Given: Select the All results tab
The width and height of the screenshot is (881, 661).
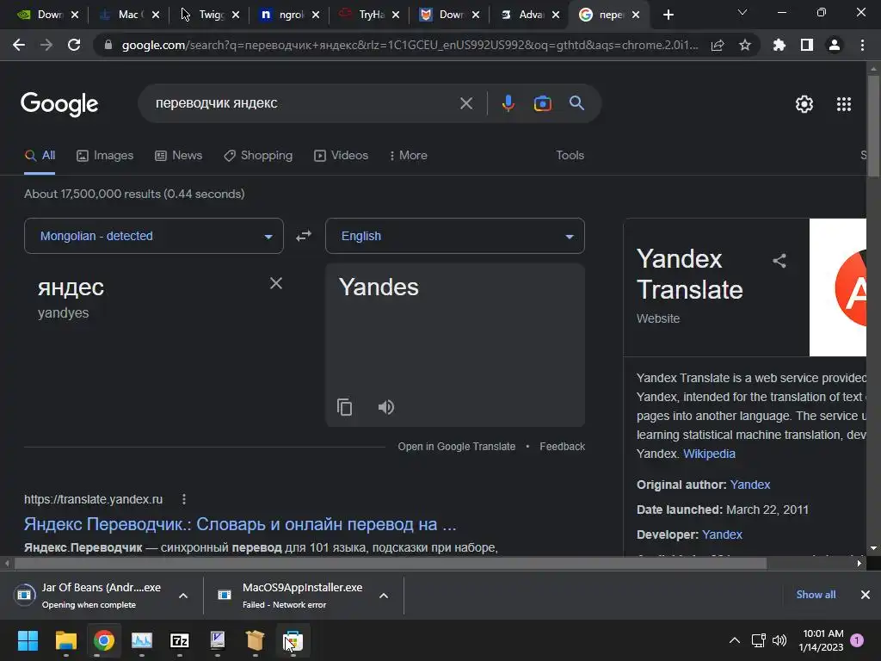Looking at the screenshot, I should [x=40, y=156].
